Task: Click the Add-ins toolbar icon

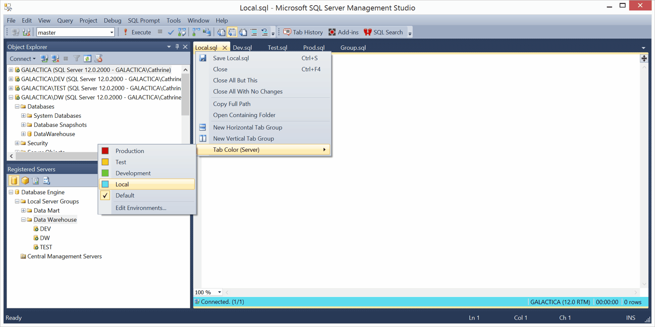Action: (343, 32)
